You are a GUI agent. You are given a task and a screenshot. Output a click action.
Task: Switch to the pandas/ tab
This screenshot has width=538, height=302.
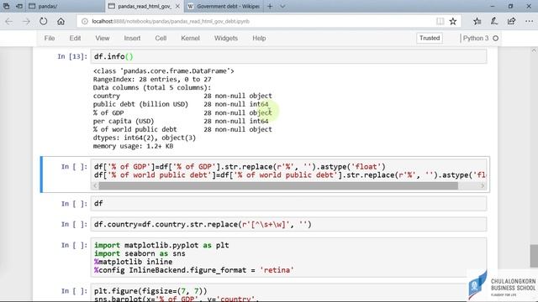tap(66, 6)
